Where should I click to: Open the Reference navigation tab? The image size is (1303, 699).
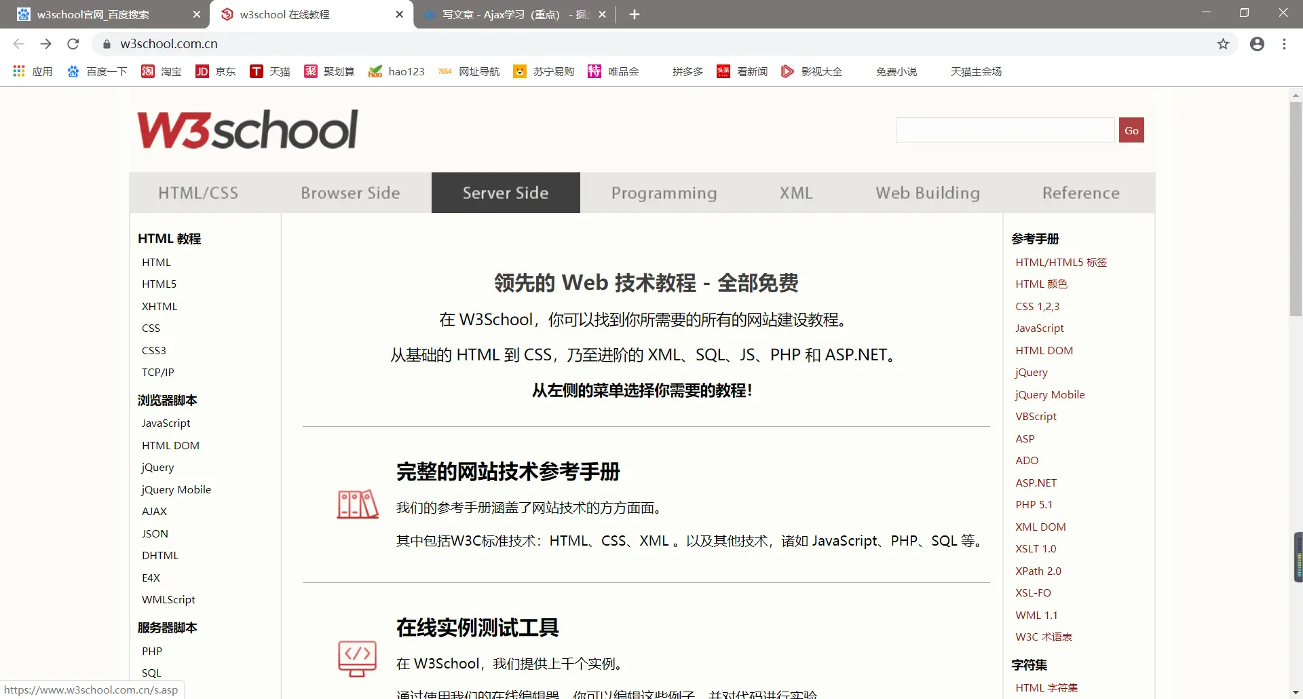[x=1081, y=193]
